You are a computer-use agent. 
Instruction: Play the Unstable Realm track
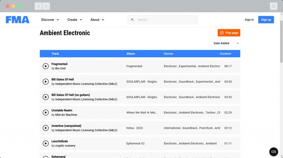pos(46,113)
